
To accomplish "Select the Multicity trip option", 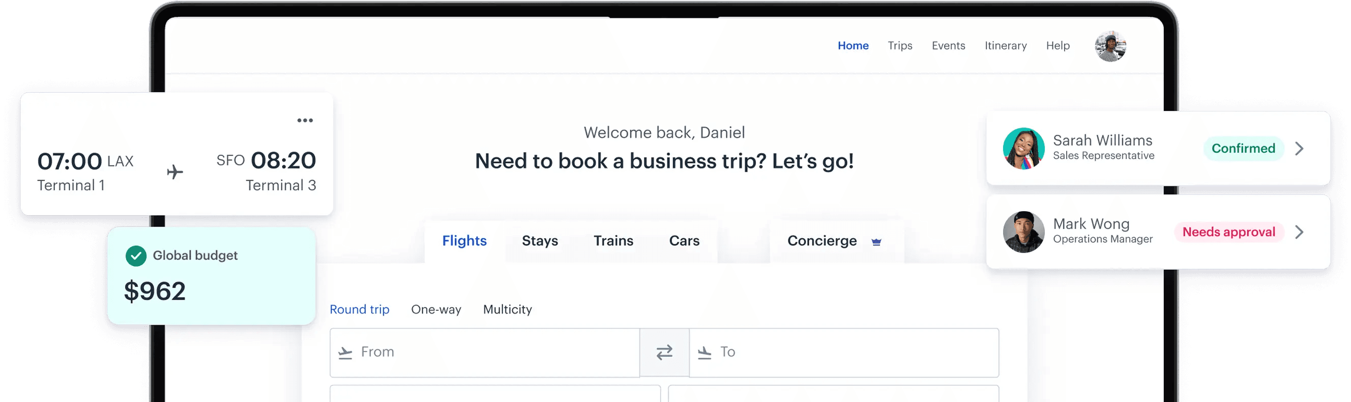I will 507,309.
